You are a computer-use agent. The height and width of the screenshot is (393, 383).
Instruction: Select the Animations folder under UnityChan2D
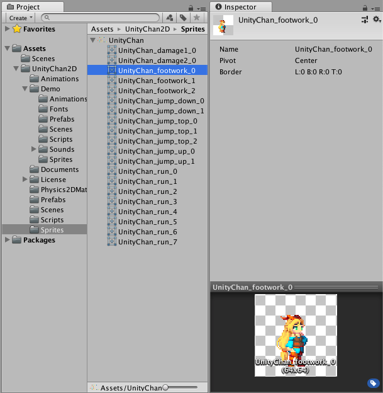tap(60, 79)
